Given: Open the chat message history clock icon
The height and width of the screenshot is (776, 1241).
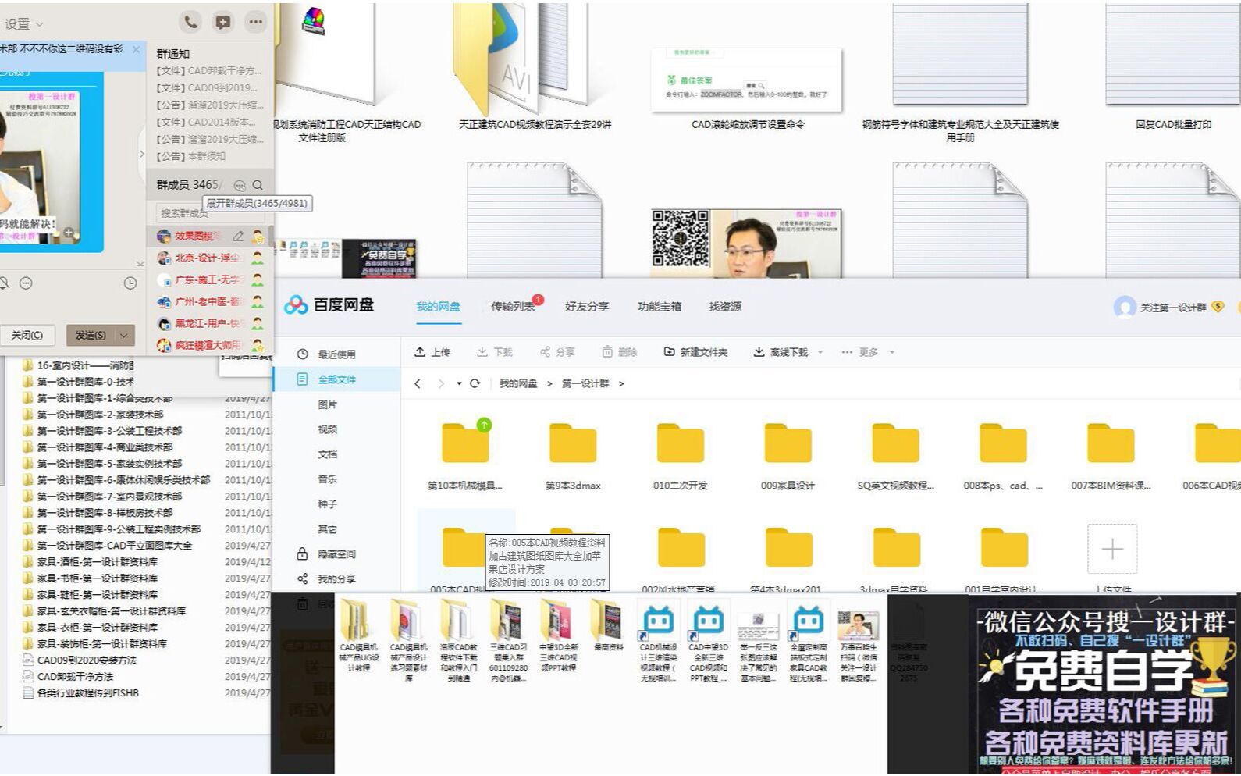Looking at the screenshot, I should (130, 283).
